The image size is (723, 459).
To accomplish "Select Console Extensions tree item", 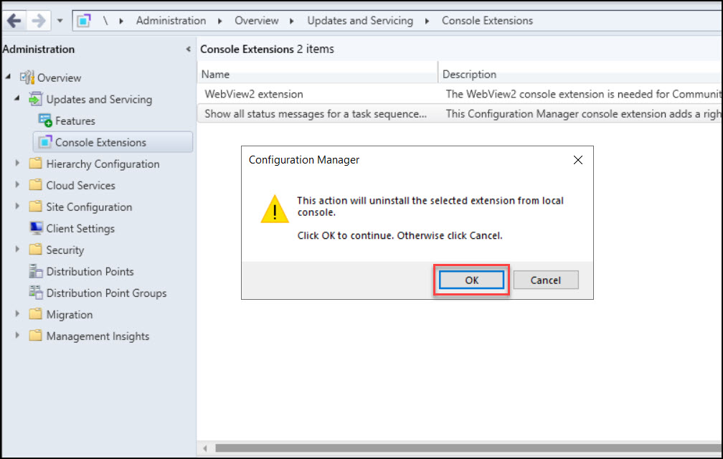I will (100, 143).
